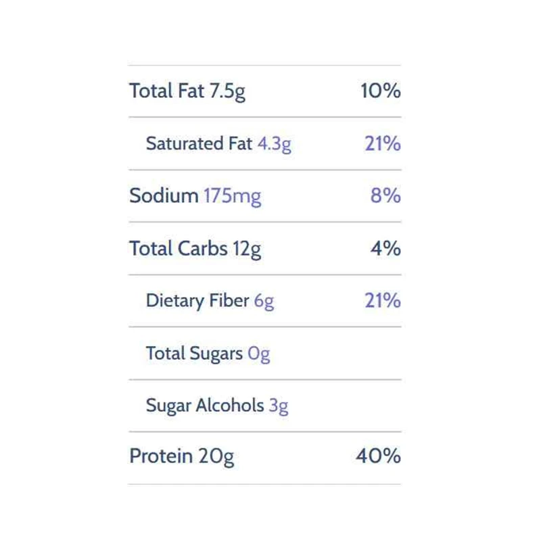The width and height of the screenshot is (541, 541).
Task: Click the Sodium label
Action: click(164, 196)
